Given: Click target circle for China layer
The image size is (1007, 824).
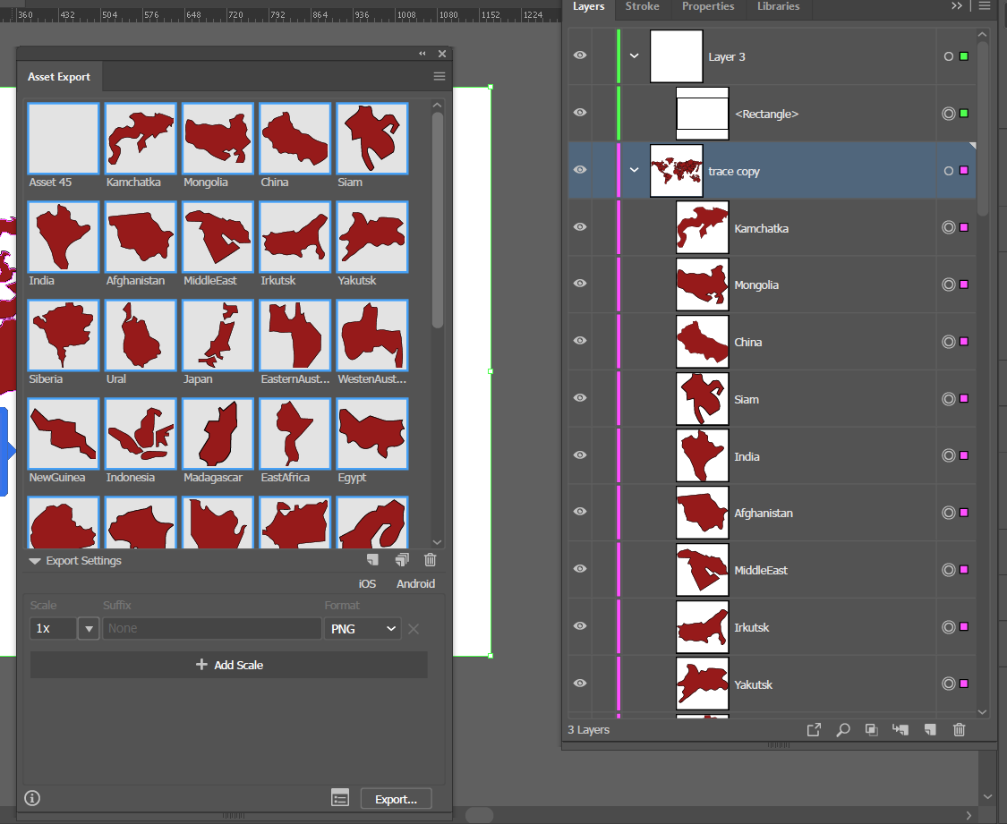Looking at the screenshot, I should click(x=949, y=342).
